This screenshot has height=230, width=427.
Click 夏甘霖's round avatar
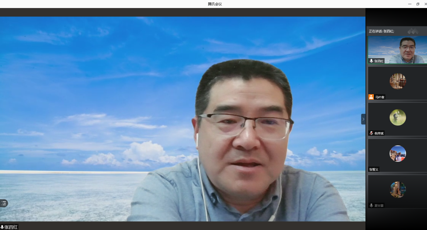click(x=398, y=190)
